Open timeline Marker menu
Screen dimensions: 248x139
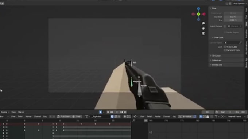tap(21, 112)
